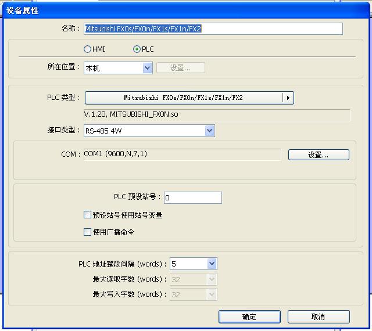Select the HMI radio button
The image size is (372, 331).
[x=88, y=49]
